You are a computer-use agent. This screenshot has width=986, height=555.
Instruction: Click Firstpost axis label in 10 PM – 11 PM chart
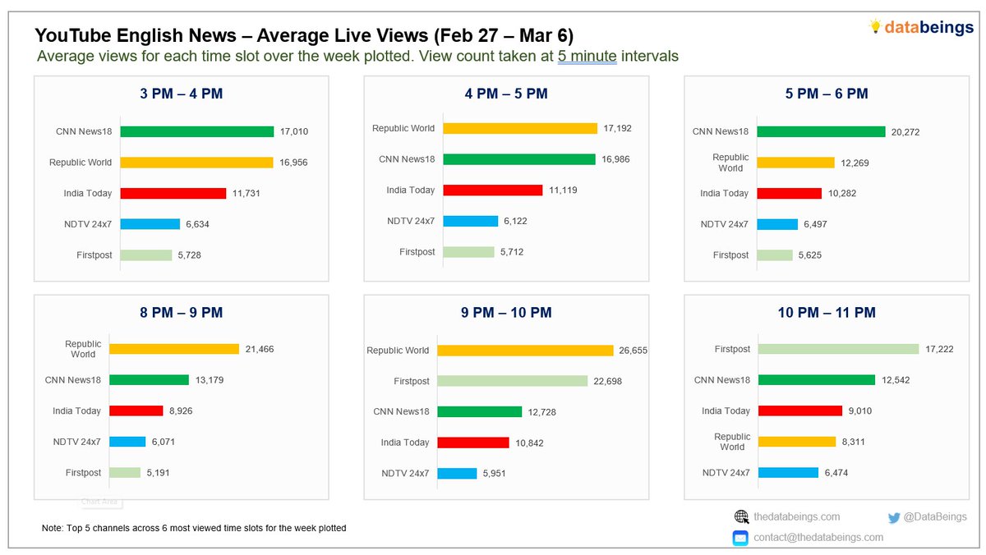[x=732, y=349]
